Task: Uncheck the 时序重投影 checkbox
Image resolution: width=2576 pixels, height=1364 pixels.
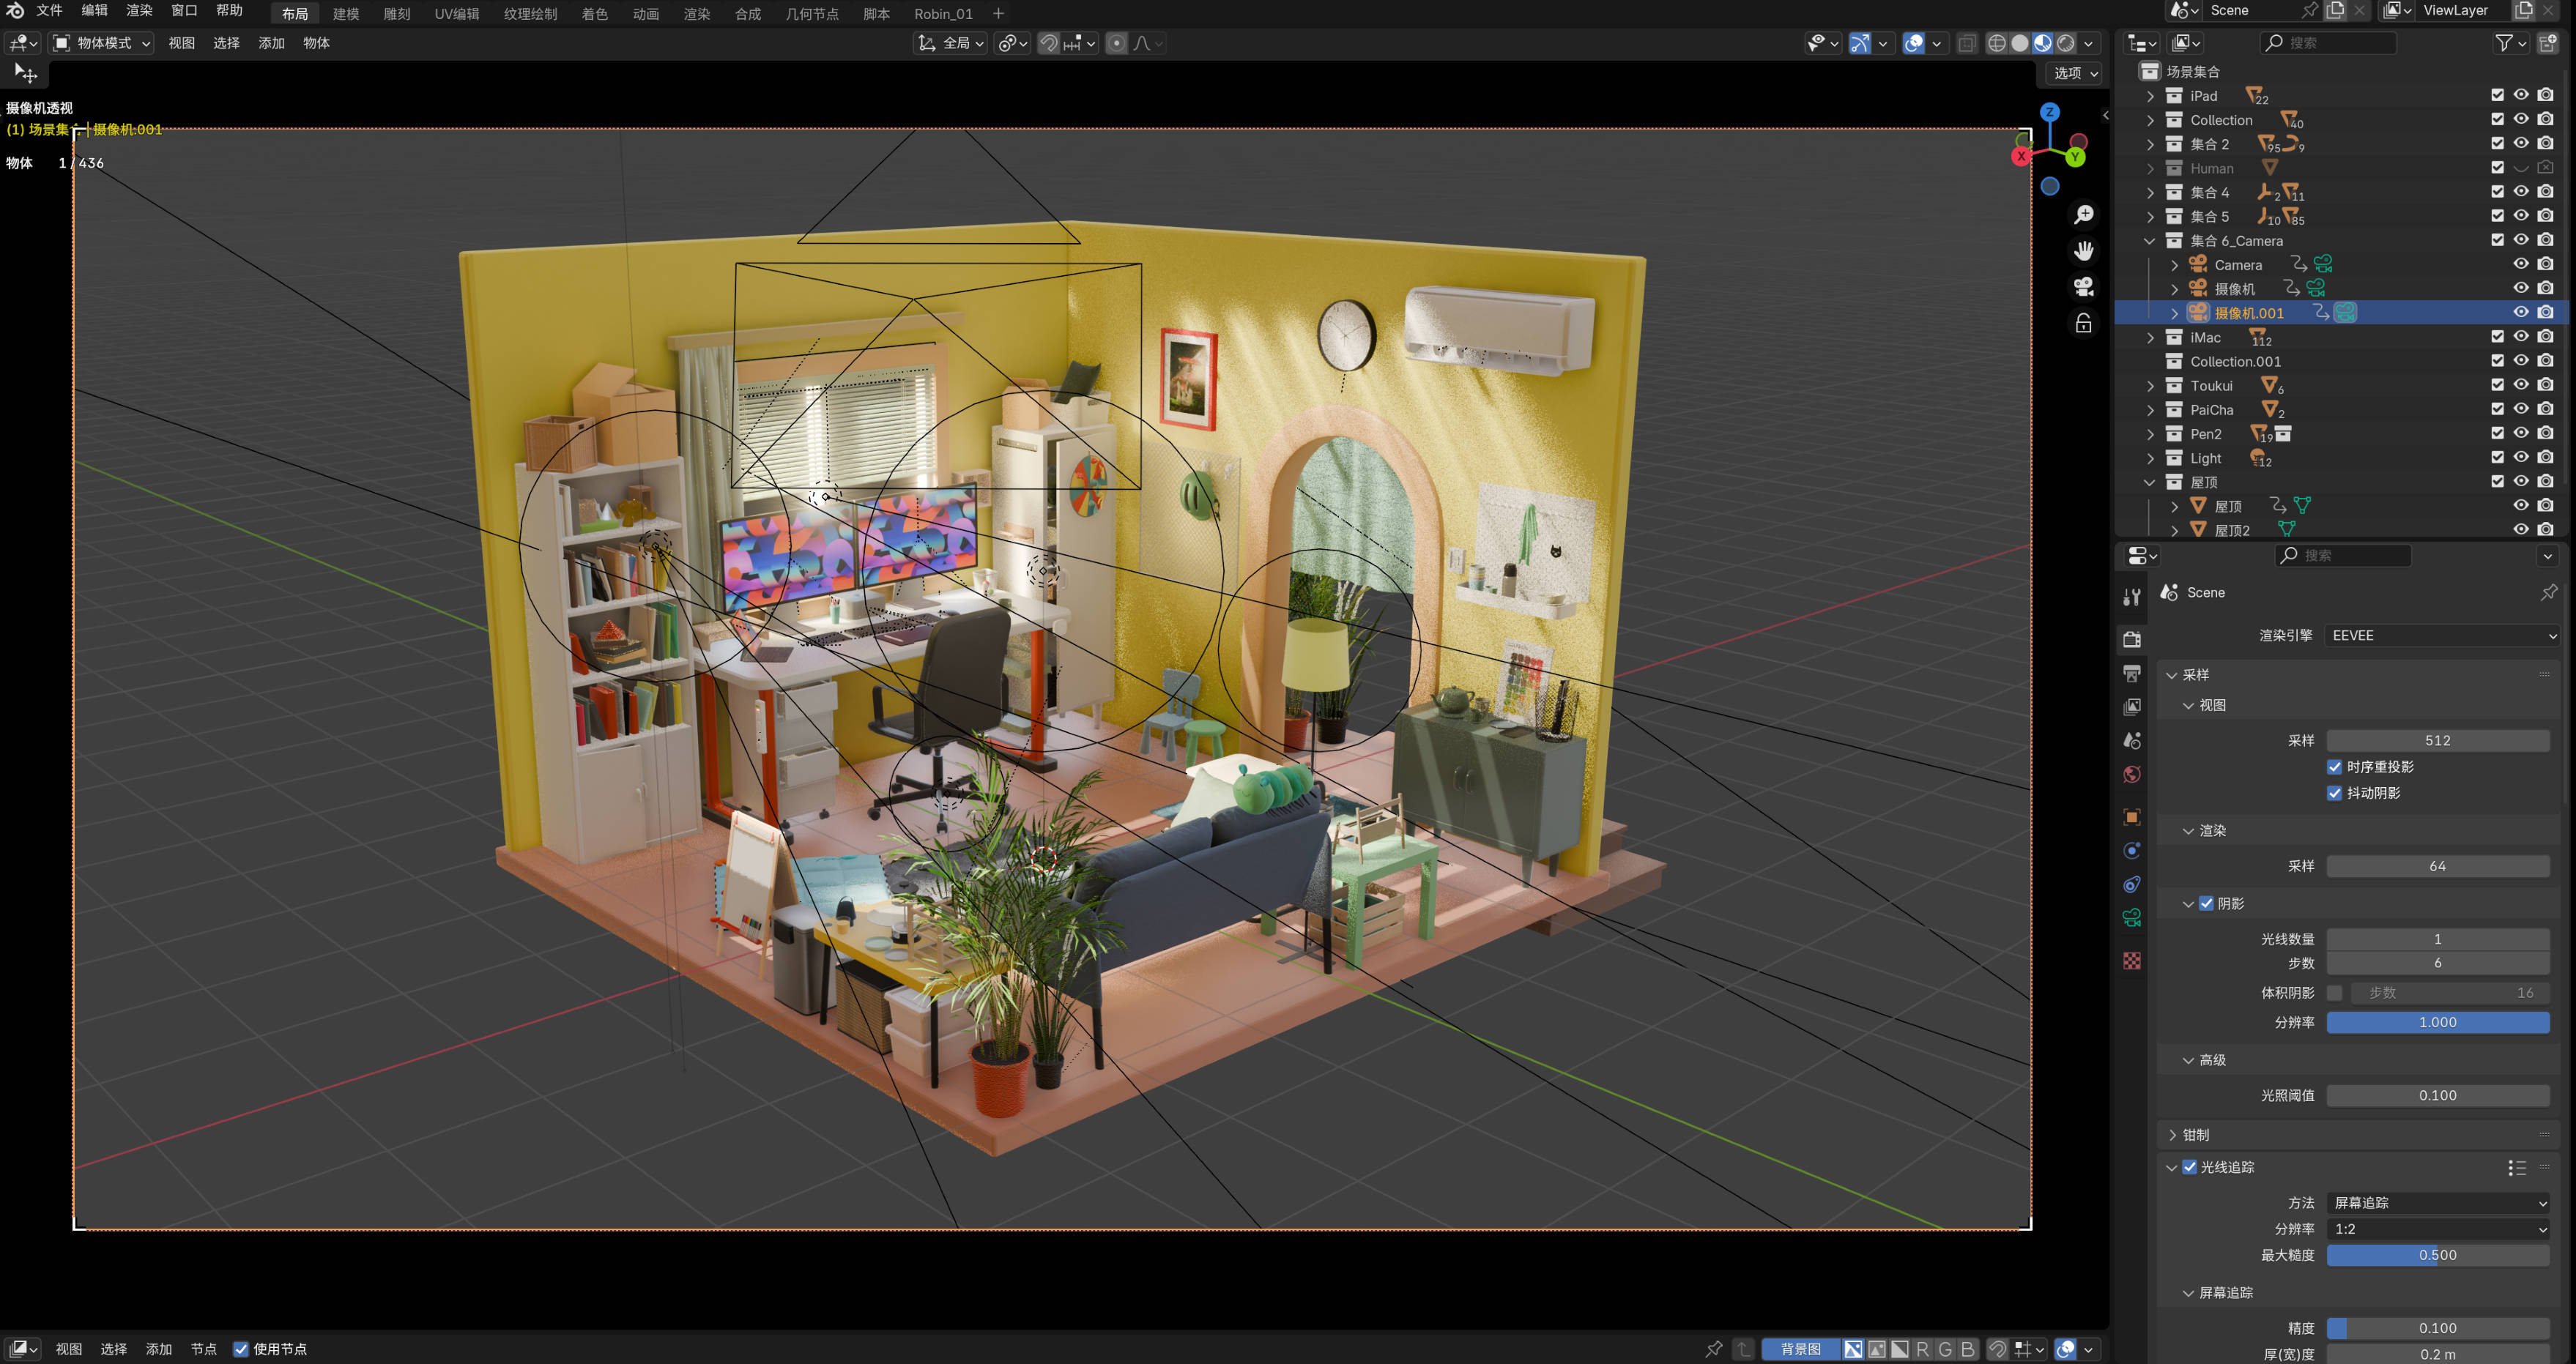Action: pos(2334,767)
